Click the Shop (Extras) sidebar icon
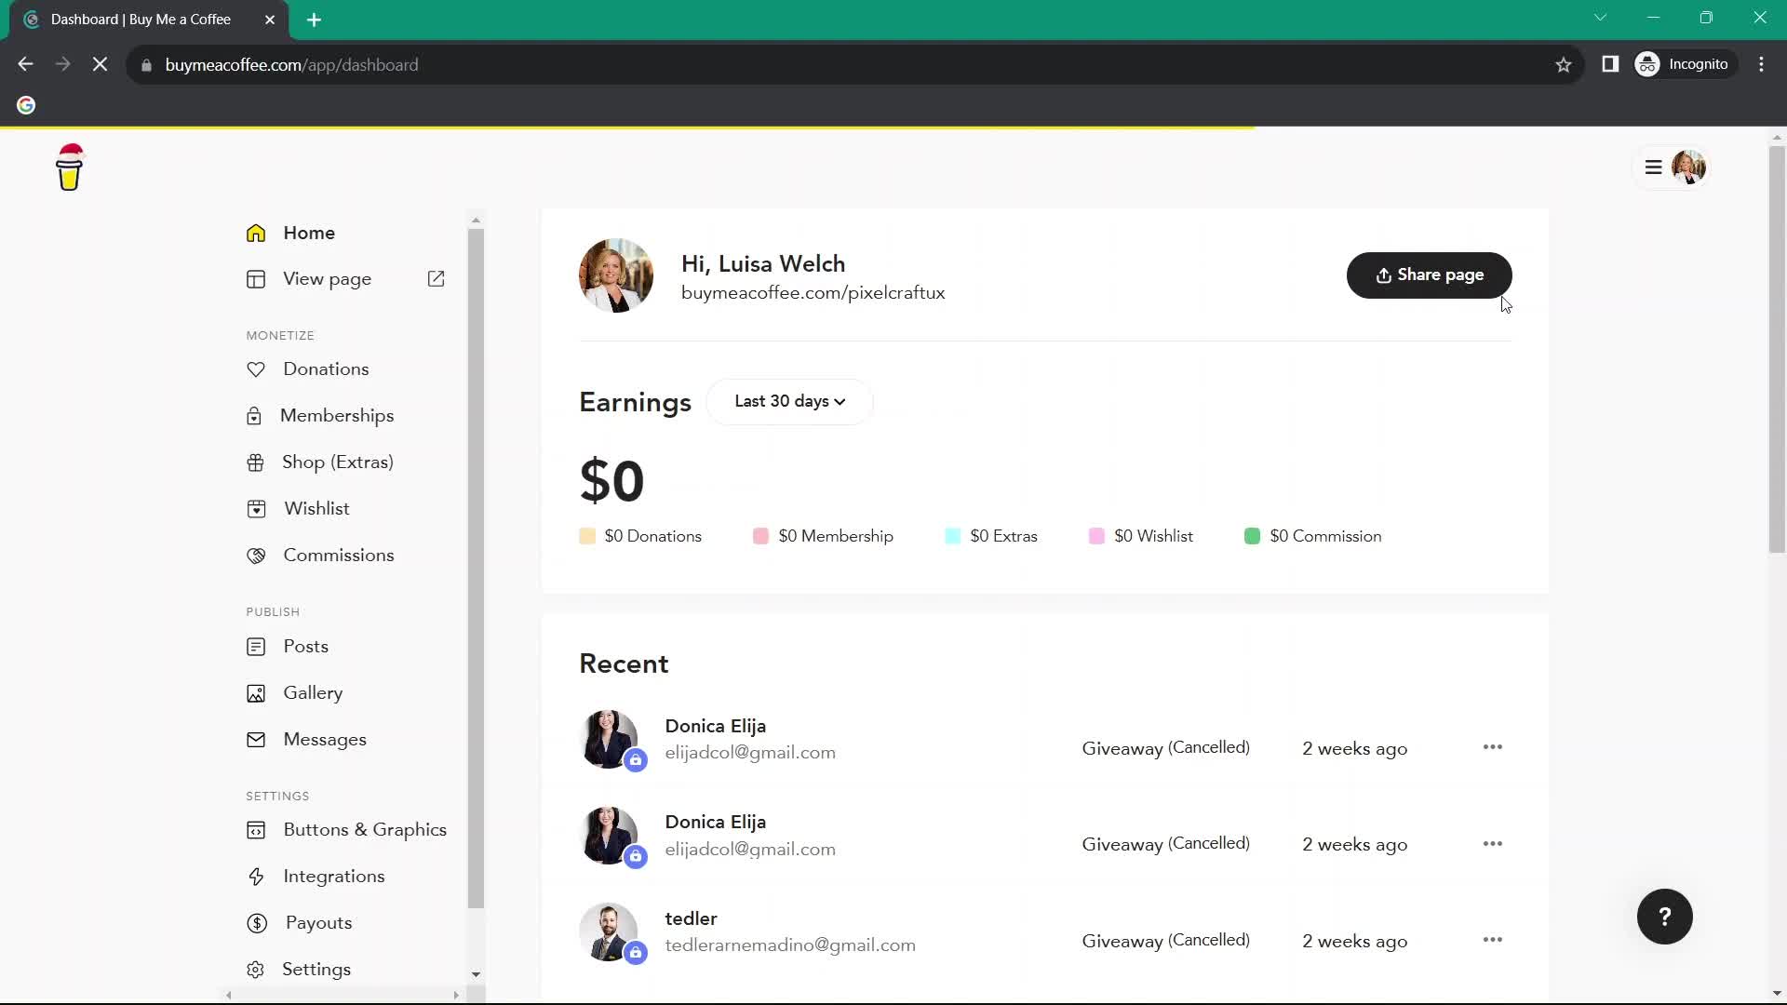This screenshot has width=1787, height=1005. coord(255,462)
